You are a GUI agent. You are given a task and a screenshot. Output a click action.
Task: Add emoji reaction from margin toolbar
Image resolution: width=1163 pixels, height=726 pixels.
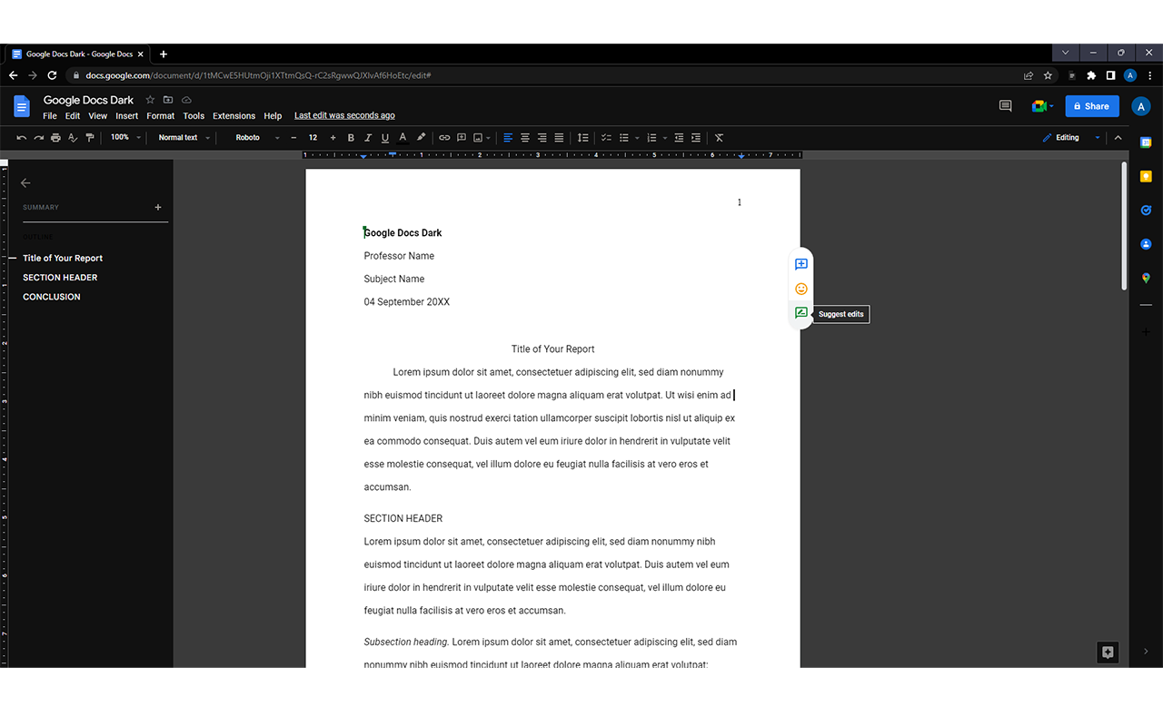(801, 289)
